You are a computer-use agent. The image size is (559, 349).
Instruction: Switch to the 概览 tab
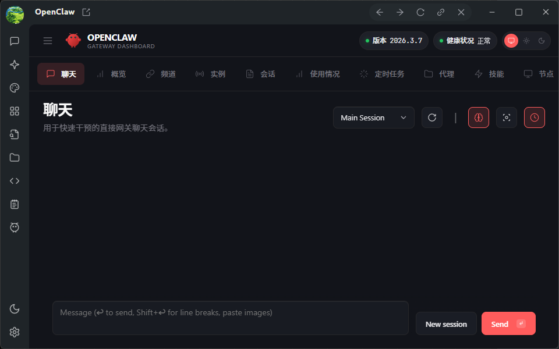pyautogui.click(x=111, y=74)
